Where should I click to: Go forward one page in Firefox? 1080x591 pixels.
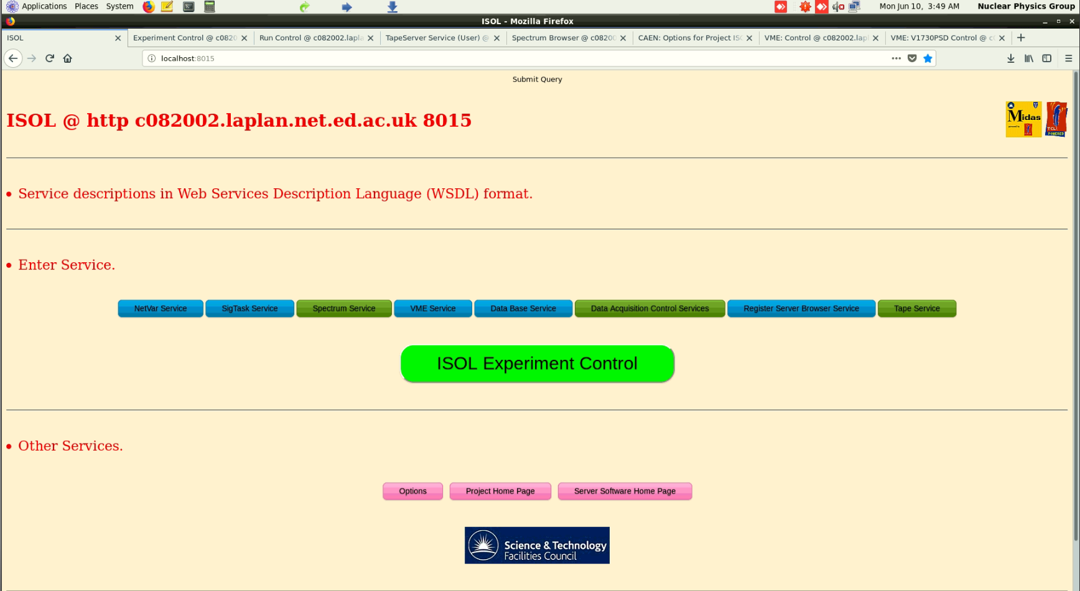coord(32,58)
